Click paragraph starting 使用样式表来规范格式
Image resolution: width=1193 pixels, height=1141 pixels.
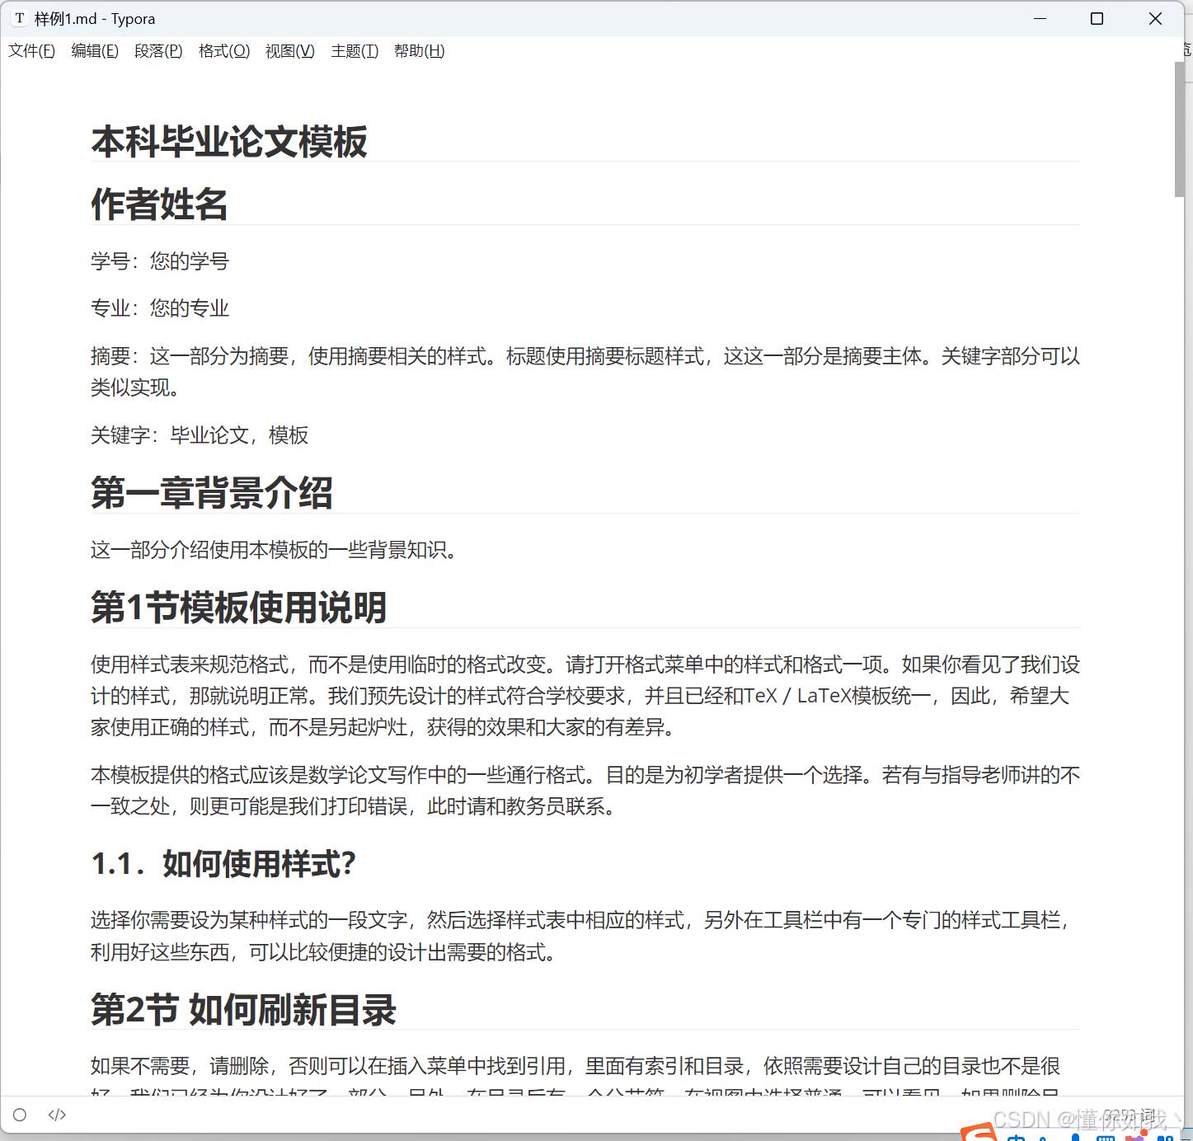[585, 696]
